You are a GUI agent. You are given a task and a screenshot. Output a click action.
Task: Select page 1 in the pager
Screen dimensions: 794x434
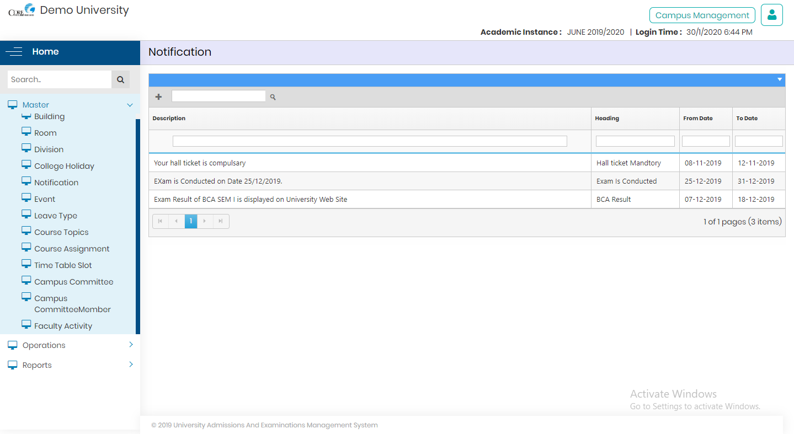(x=191, y=221)
